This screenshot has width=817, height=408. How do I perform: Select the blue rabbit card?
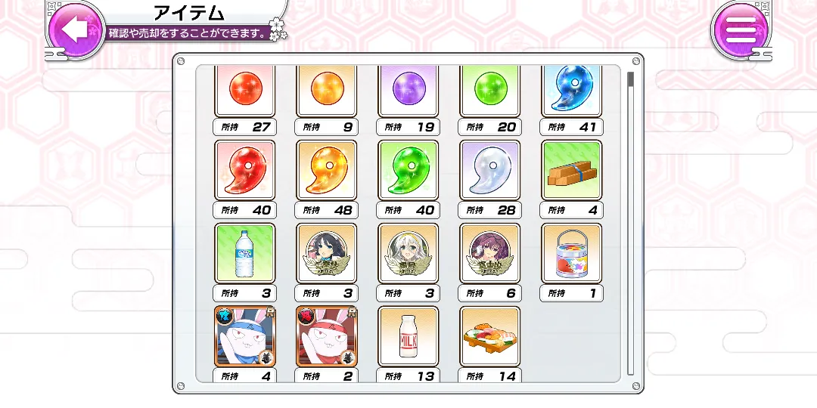click(x=245, y=337)
